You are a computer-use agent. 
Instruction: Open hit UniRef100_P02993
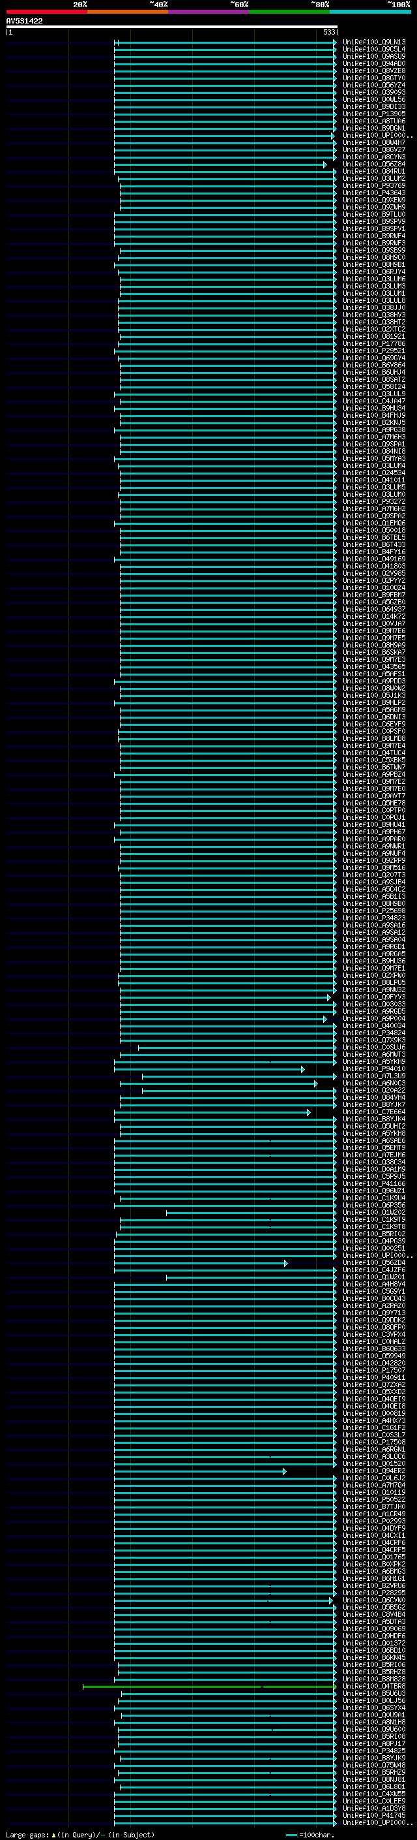(x=374, y=1521)
